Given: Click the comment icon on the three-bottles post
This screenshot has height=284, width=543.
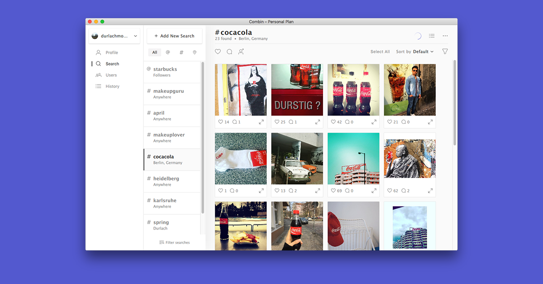Looking at the screenshot, I should (x=347, y=122).
